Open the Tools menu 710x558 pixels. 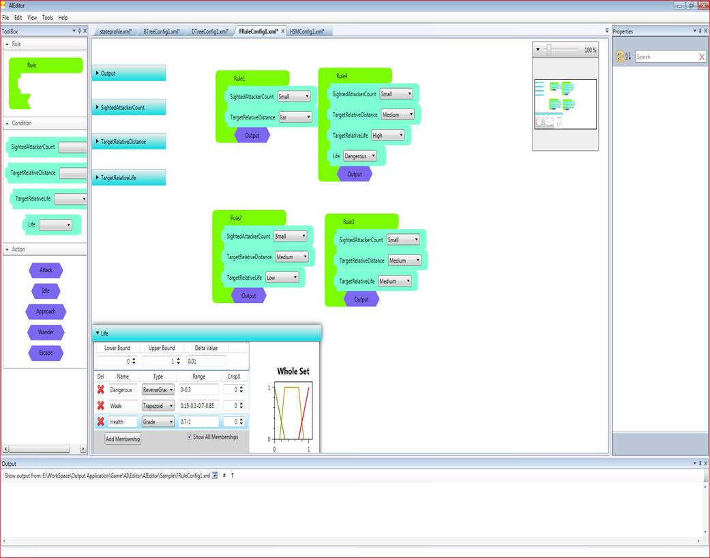(x=47, y=17)
